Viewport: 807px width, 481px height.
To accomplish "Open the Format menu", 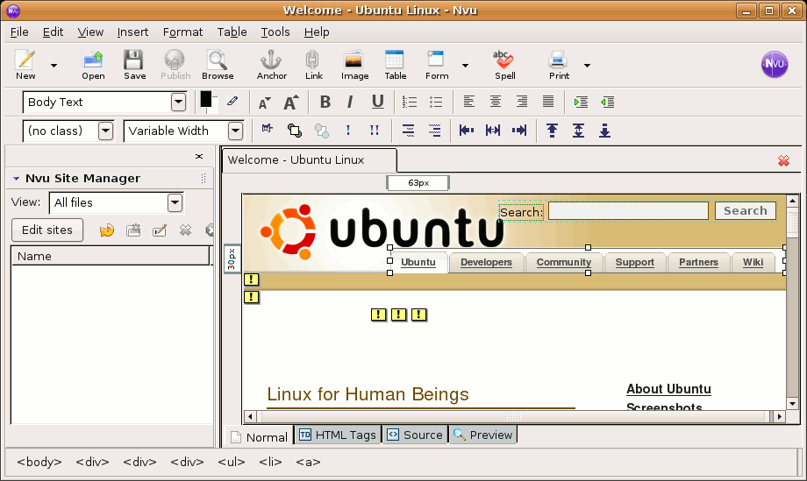I will [182, 32].
